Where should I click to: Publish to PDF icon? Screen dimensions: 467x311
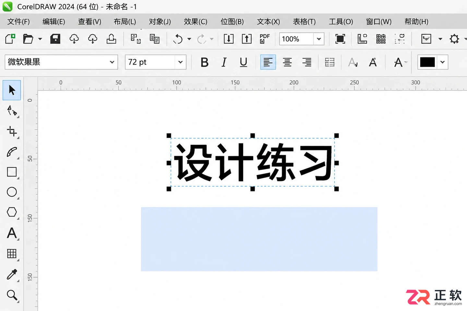coord(265,39)
